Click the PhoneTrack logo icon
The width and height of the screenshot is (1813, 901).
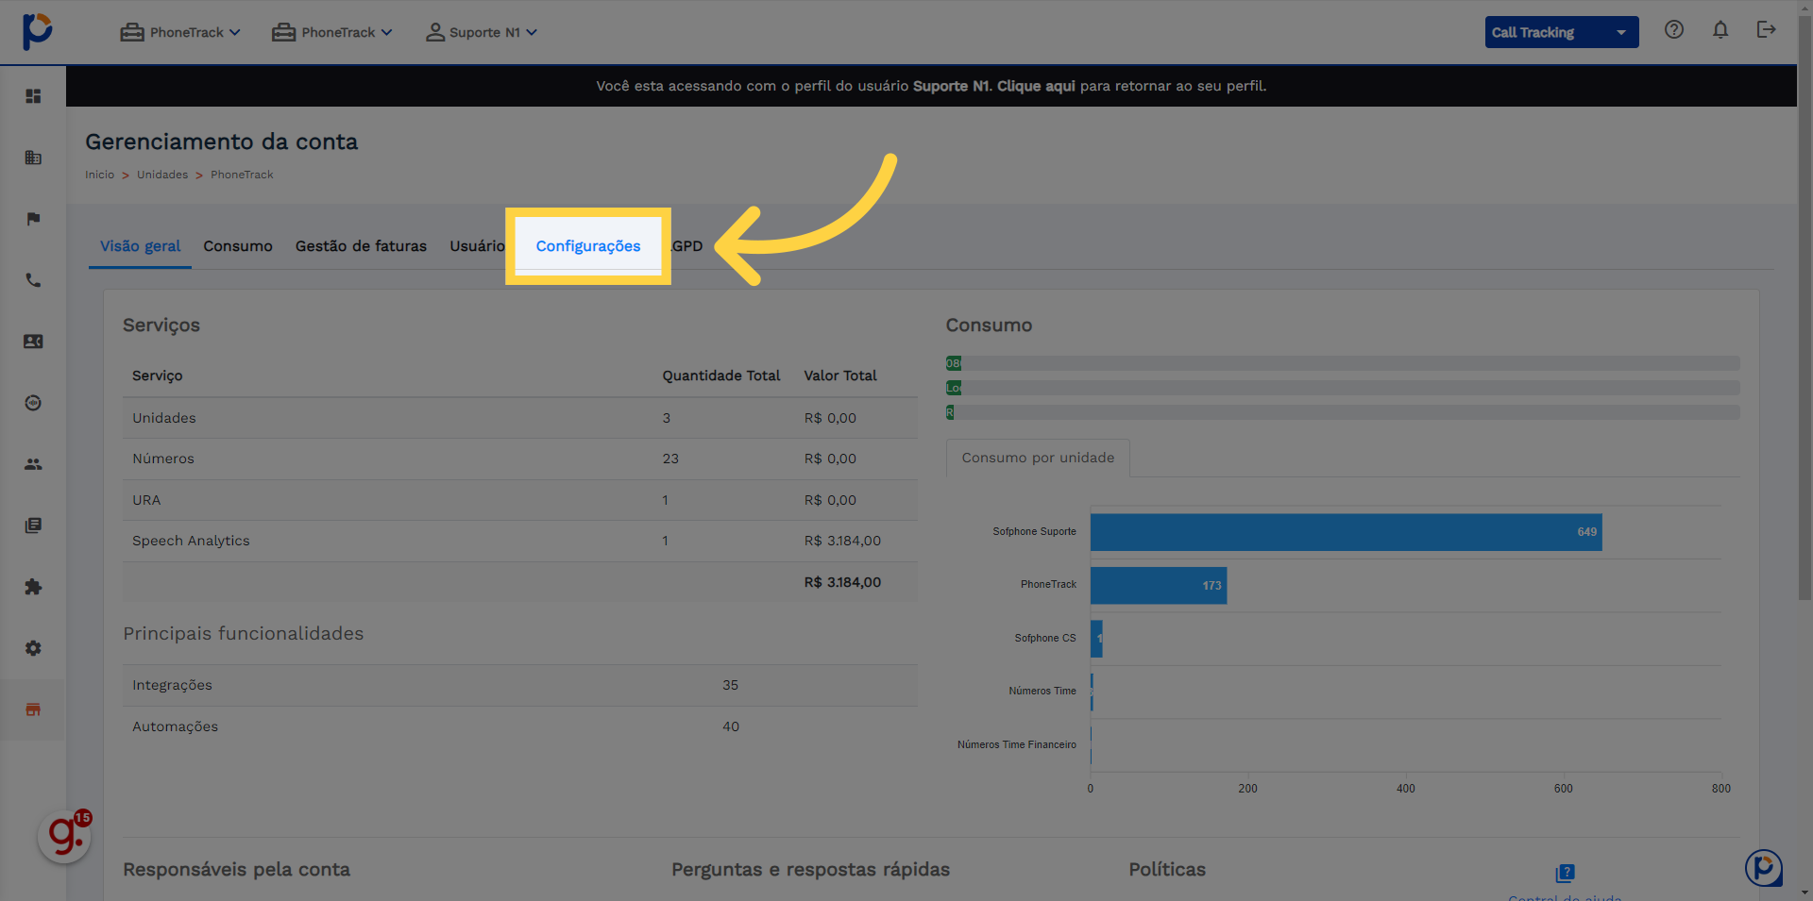pos(37,31)
